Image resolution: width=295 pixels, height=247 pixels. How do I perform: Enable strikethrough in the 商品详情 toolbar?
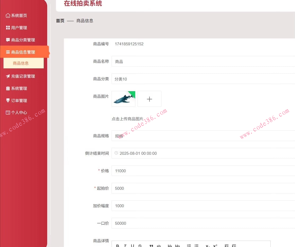pos(140,246)
